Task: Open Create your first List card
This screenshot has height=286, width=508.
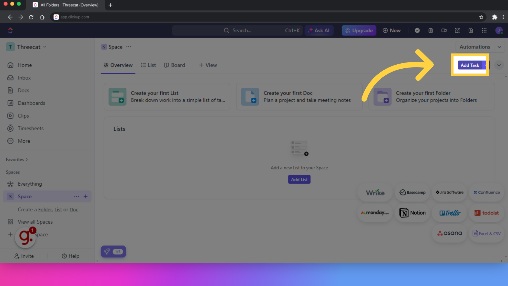Action: [x=167, y=97]
